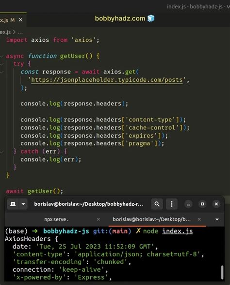230x285 pixels.
Task: Open the new-tab dropdown arrow in terminal
Action: (23, 204)
